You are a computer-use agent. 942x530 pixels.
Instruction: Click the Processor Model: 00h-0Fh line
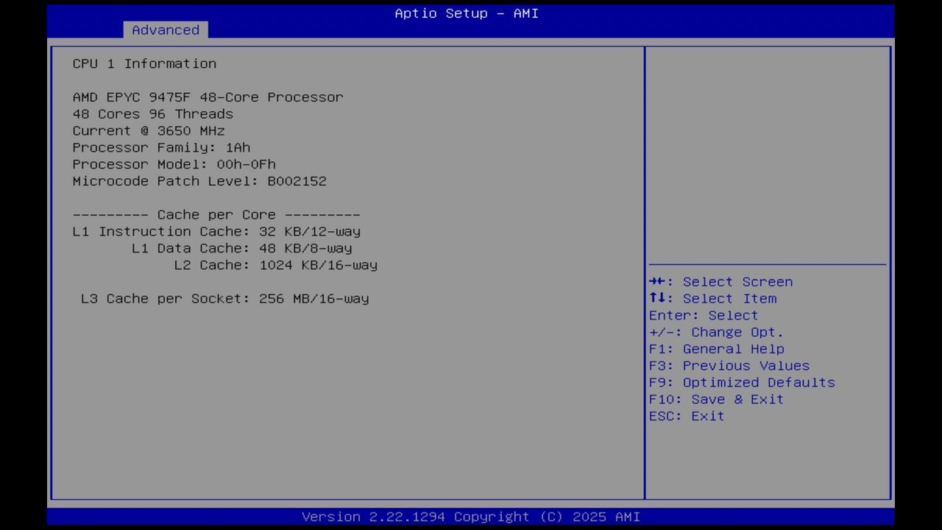pyautogui.click(x=174, y=164)
